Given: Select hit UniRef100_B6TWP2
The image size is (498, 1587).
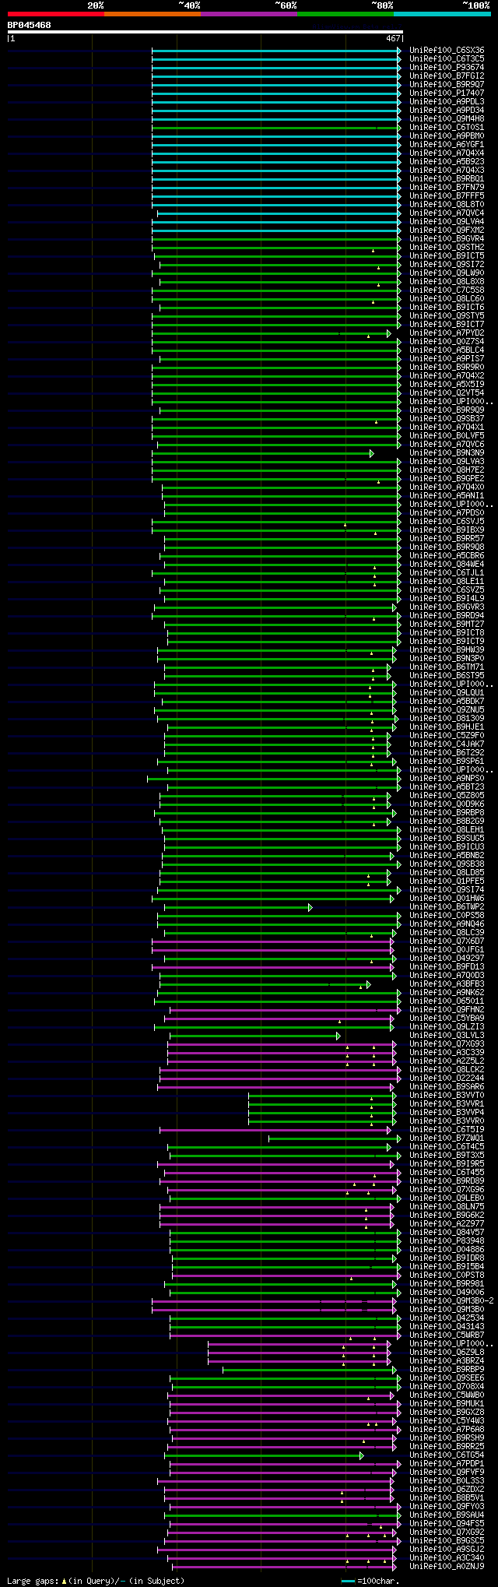Looking at the screenshot, I should pos(447,906).
